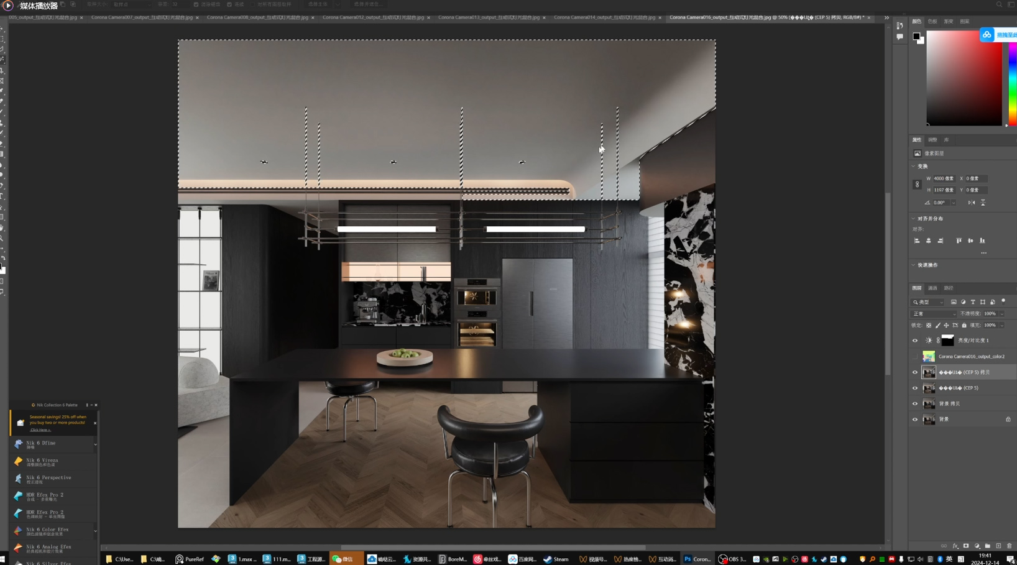Toggle the first options bar checkbox

[196, 4]
